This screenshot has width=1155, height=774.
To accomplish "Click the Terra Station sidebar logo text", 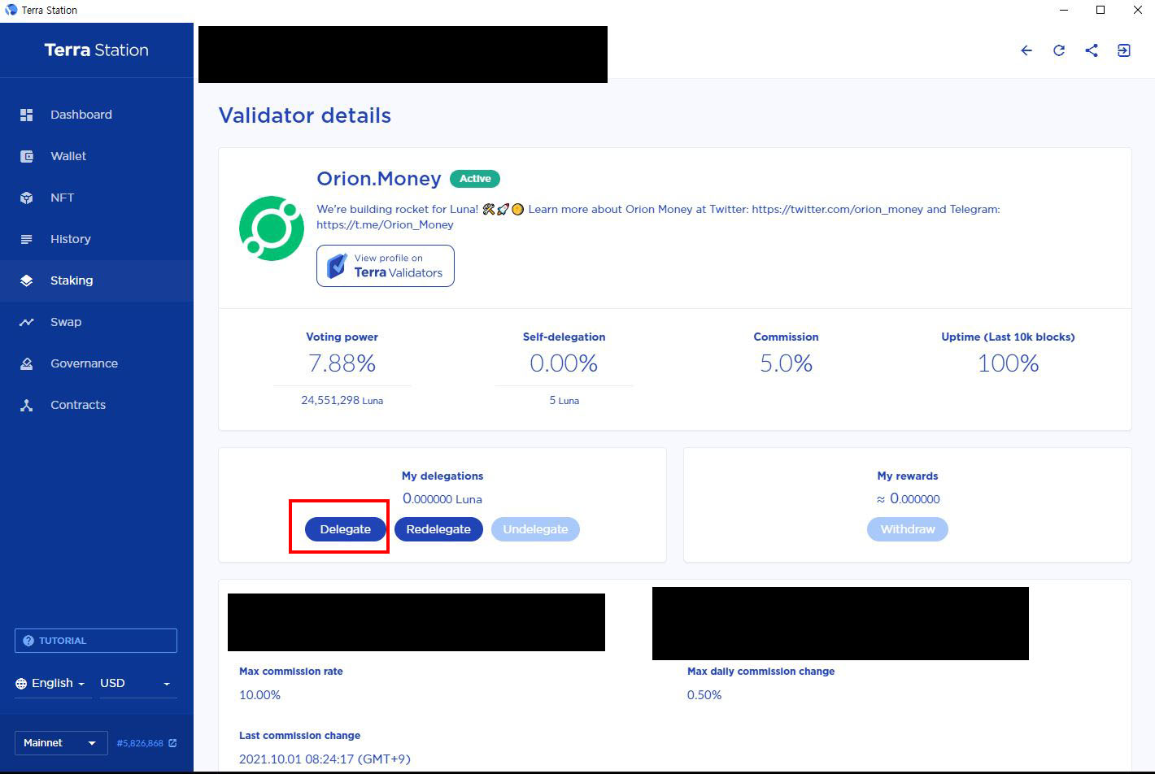I will pos(97,50).
